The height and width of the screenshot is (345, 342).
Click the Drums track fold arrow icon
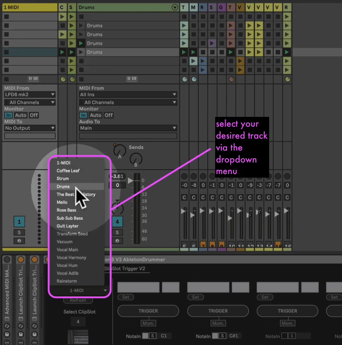175,7
